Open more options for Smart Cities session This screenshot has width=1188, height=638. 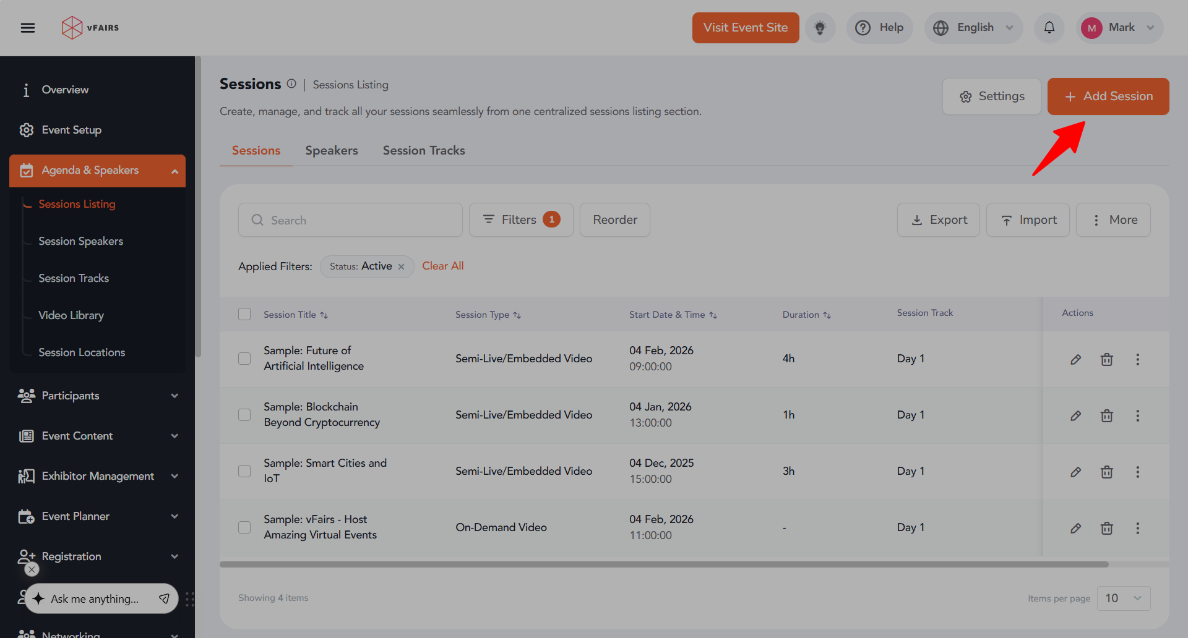[x=1137, y=472]
